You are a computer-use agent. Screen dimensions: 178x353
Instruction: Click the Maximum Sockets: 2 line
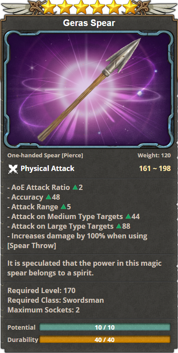[44, 310]
